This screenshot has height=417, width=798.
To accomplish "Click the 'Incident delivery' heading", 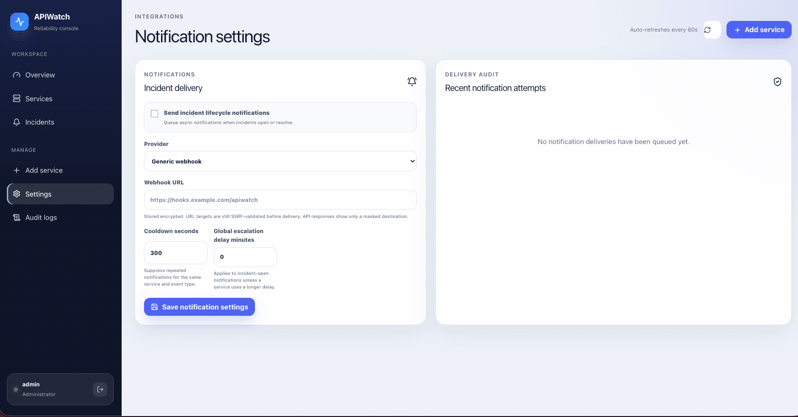I will click(x=173, y=88).
